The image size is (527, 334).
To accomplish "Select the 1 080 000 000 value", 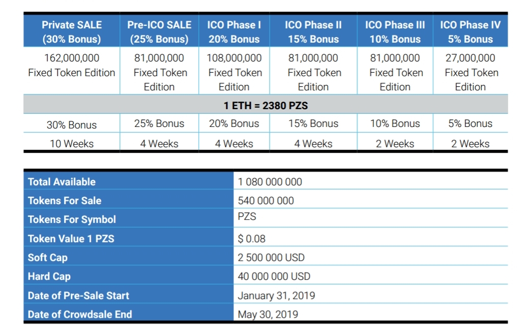I will coord(270,182).
